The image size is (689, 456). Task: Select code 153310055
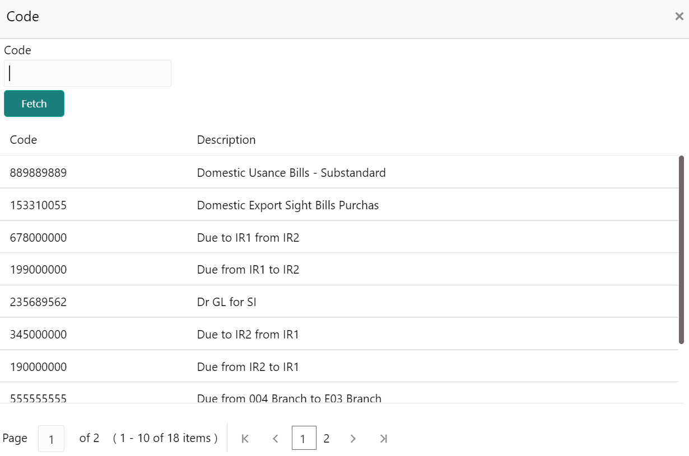click(38, 205)
